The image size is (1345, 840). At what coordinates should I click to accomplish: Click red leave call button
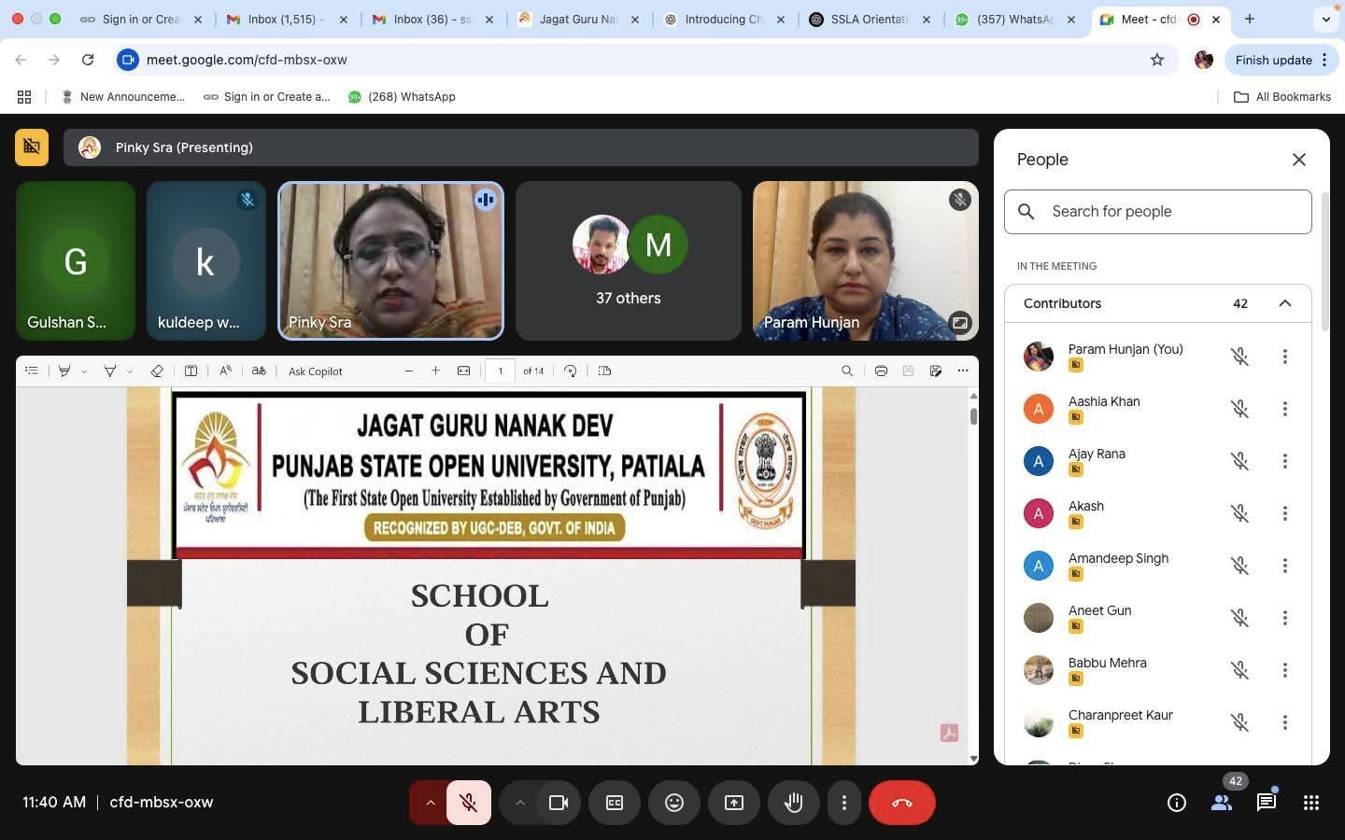(x=902, y=803)
